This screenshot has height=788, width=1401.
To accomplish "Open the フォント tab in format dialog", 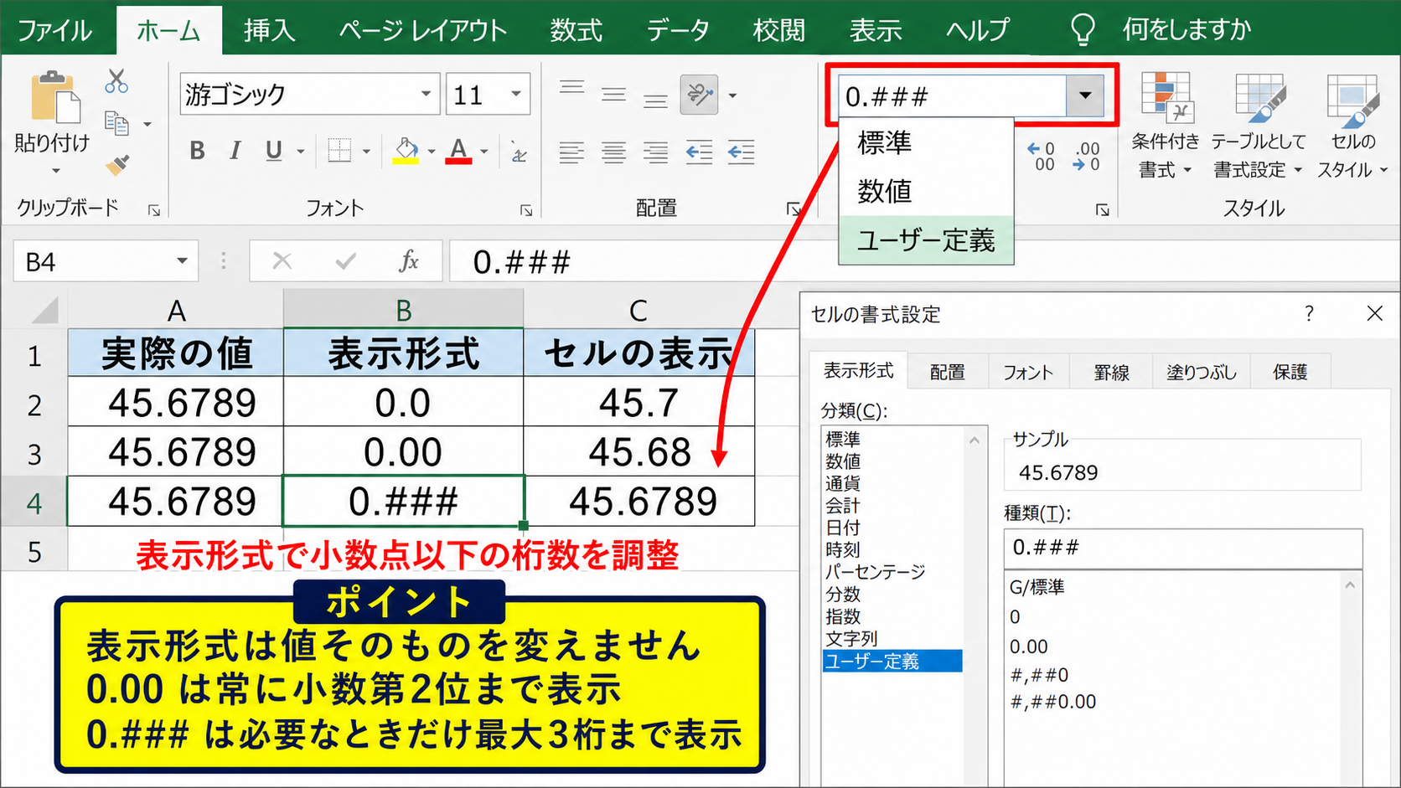I will click(1028, 372).
